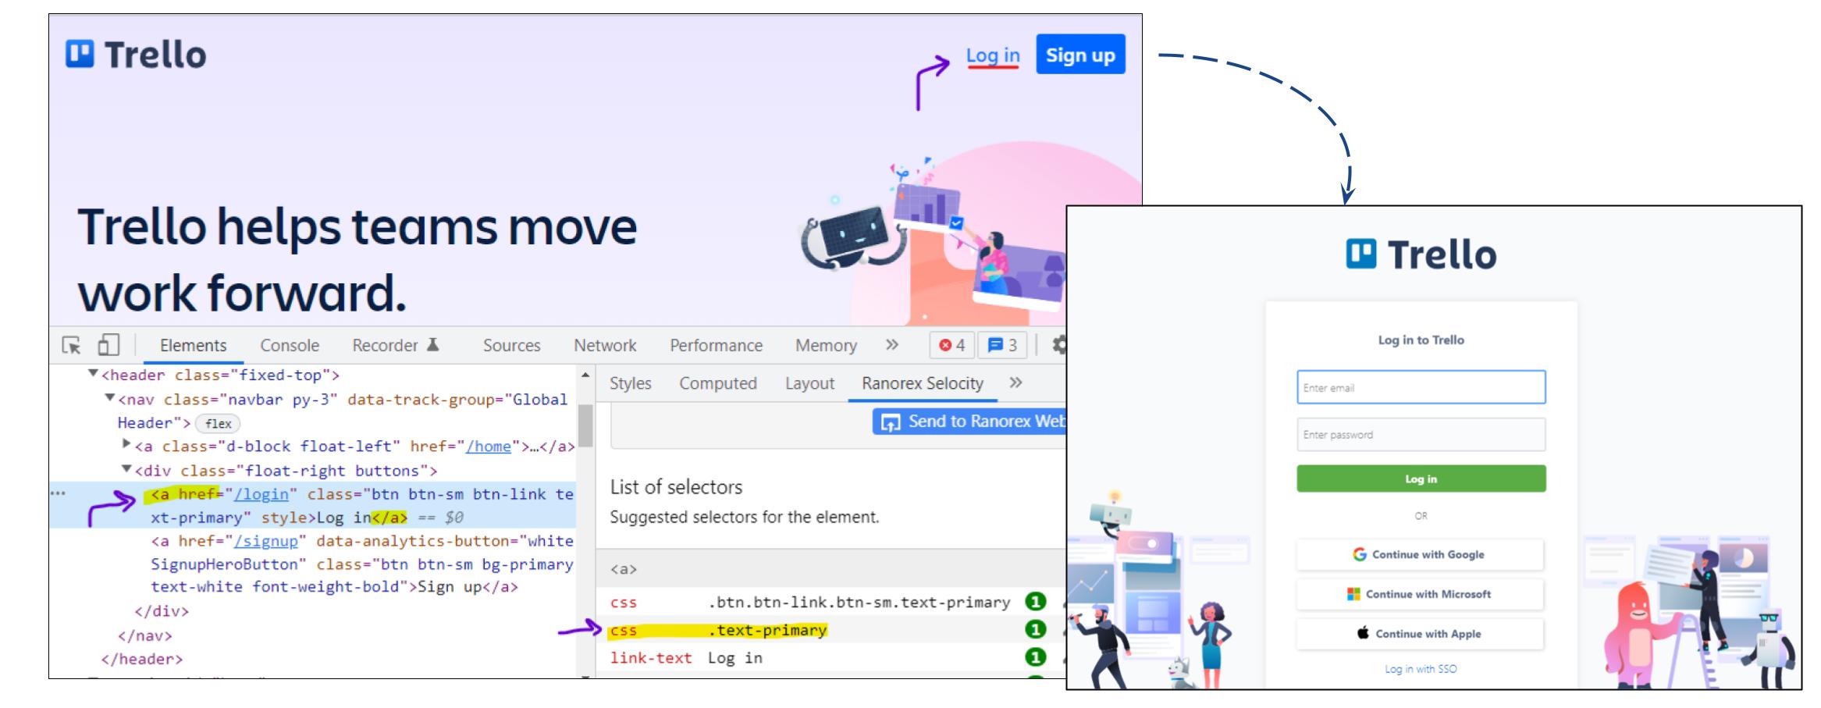Viewport: 1821px width, 708px height.
Task: Open the Console tab
Action: [290, 345]
